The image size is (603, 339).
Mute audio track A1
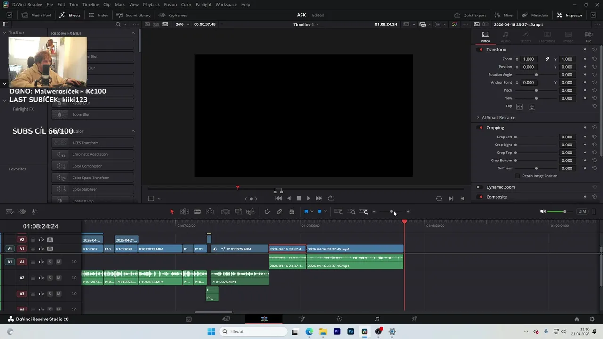[59, 262]
